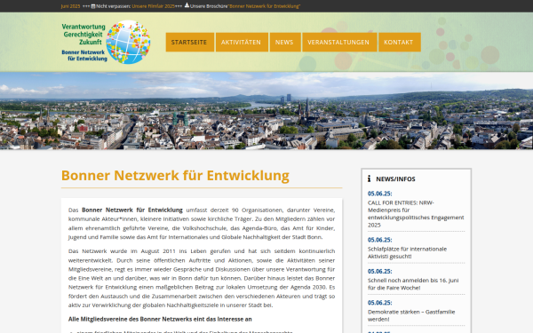533x333 pixels.
Task: Click the bold 'Alle Mitgliedsvereine des Bonner Netzwerks' line
Action: 160,319
